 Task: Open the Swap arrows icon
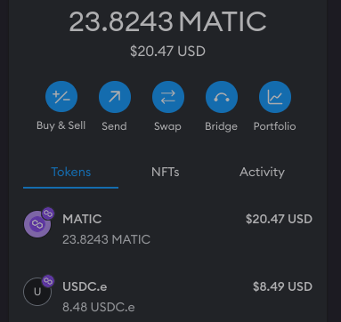click(168, 97)
